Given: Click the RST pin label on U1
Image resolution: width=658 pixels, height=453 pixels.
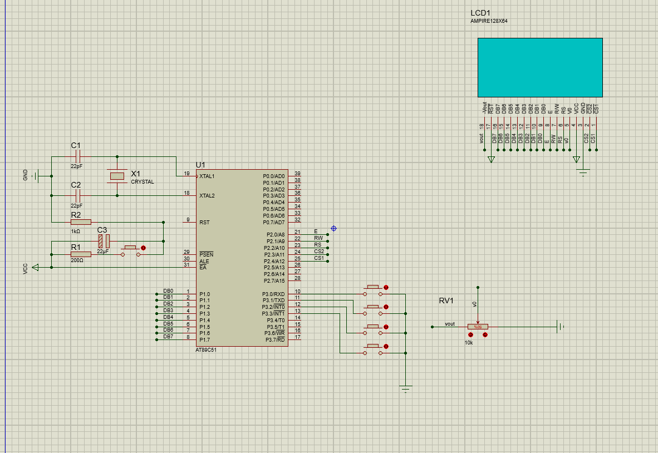Looking at the screenshot, I should click(204, 222).
